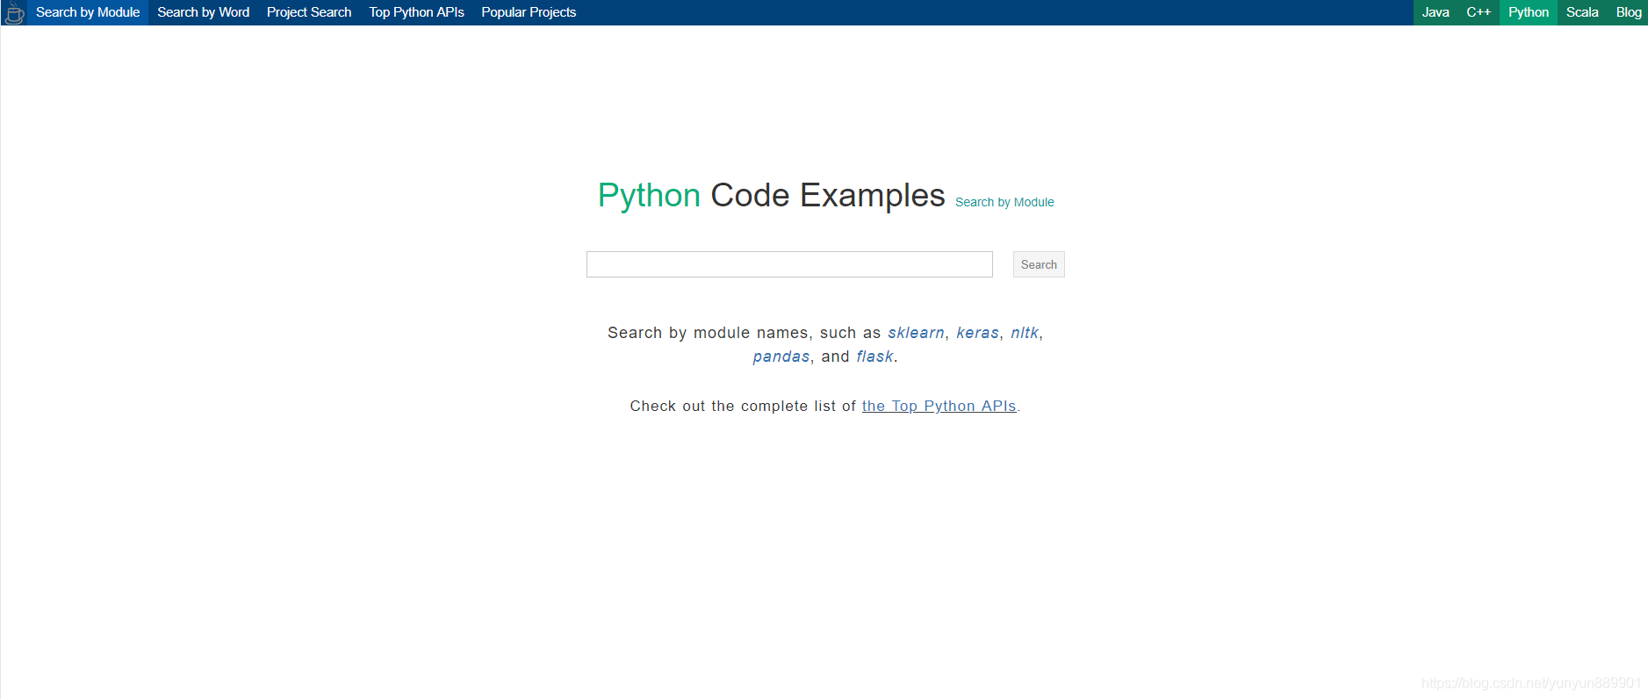Screen dimensions: 1648x699
Task: Open the sklearn module examples
Action: coord(916,333)
